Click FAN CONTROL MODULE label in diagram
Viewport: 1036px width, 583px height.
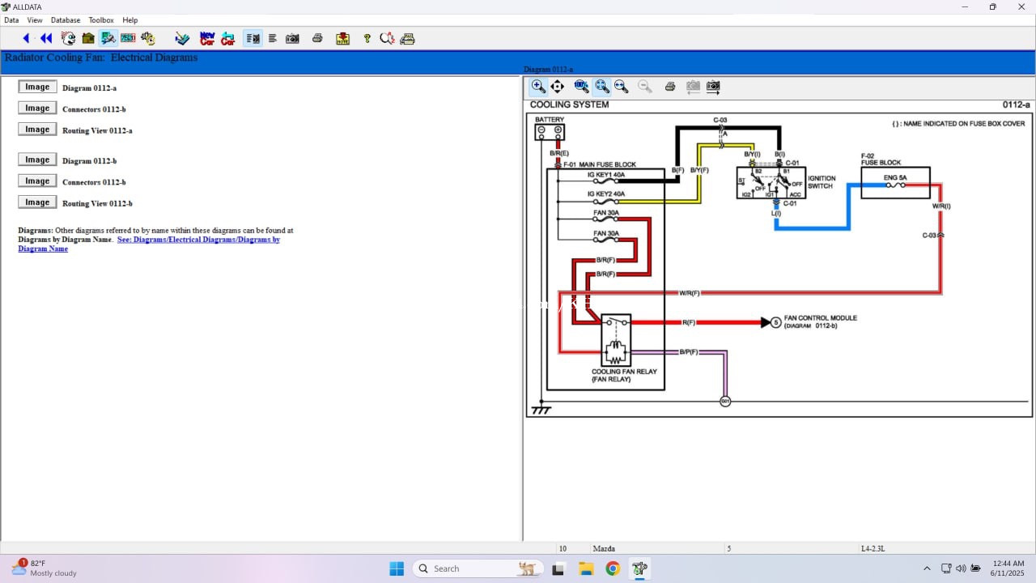pyautogui.click(x=820, y=318)
